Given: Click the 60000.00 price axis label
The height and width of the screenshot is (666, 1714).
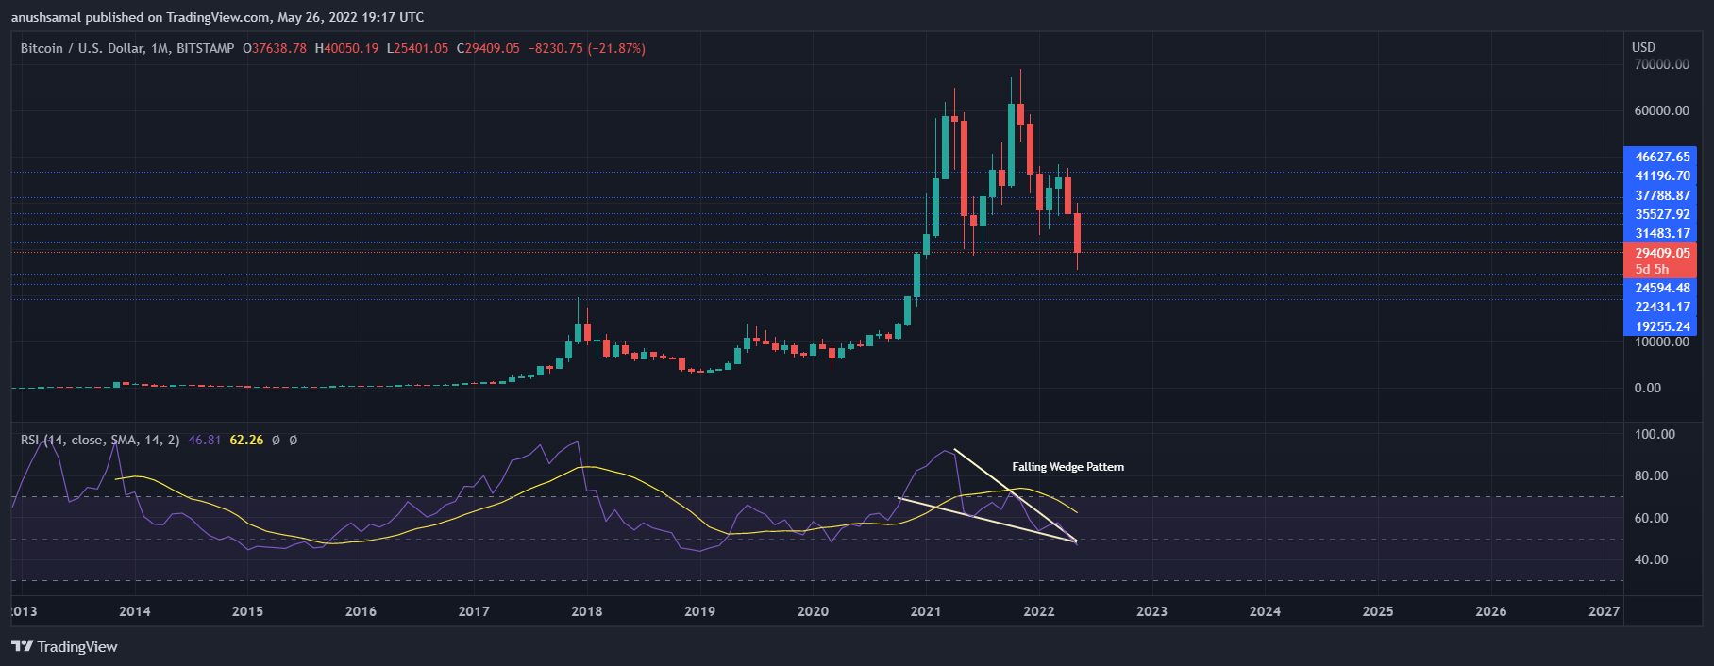Looking at the screenshot, I should (1662, 110).
